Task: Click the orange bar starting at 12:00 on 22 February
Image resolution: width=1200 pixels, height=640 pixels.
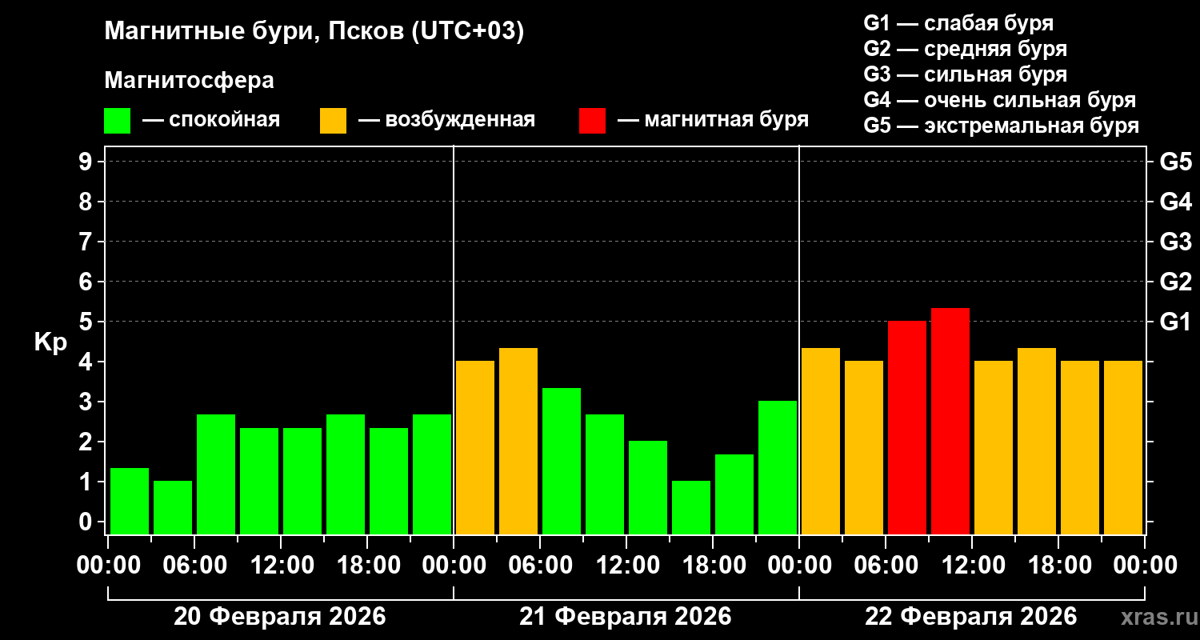Action: pyautogui.click(x=994, y=447)
